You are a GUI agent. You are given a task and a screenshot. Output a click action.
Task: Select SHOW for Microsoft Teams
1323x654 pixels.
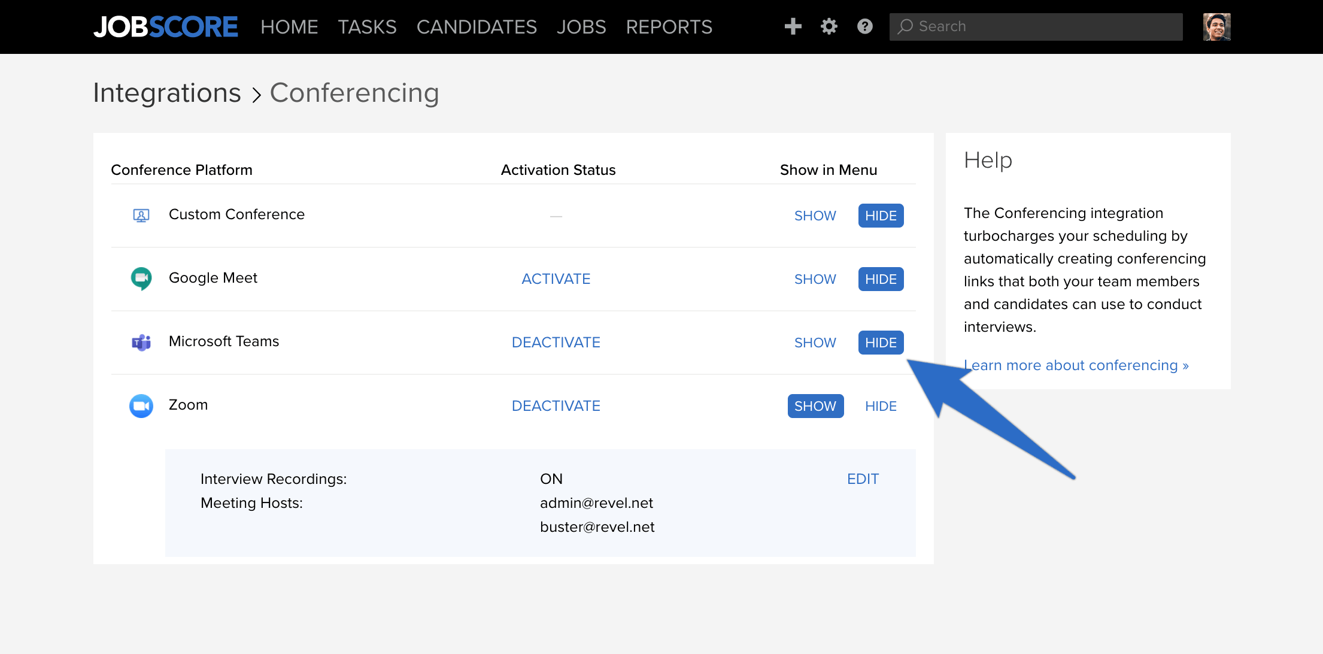[x=815, y=343]
